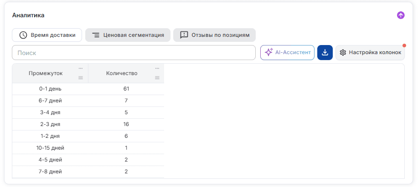Switch to the Время доставки tab
Viewport: 418px width, 187px height.
[47, 35]
